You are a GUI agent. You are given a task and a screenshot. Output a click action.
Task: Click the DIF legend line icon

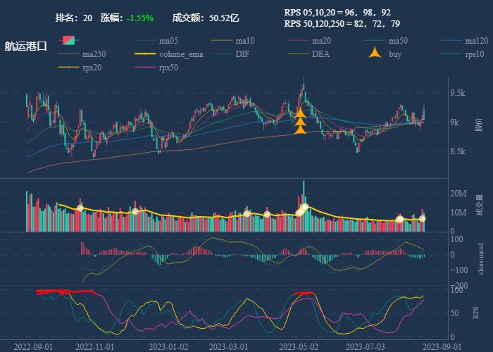click(x=222, y=54)
